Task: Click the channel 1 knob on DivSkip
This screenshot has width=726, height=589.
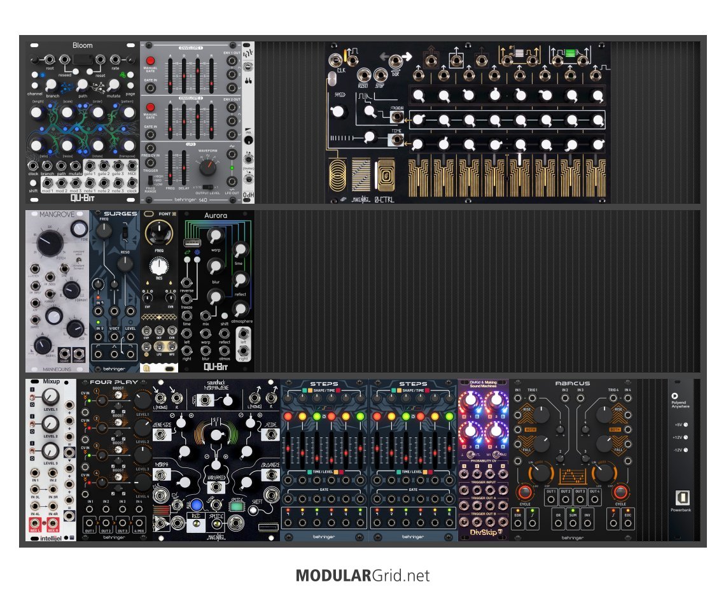Action: pos(470,401)
